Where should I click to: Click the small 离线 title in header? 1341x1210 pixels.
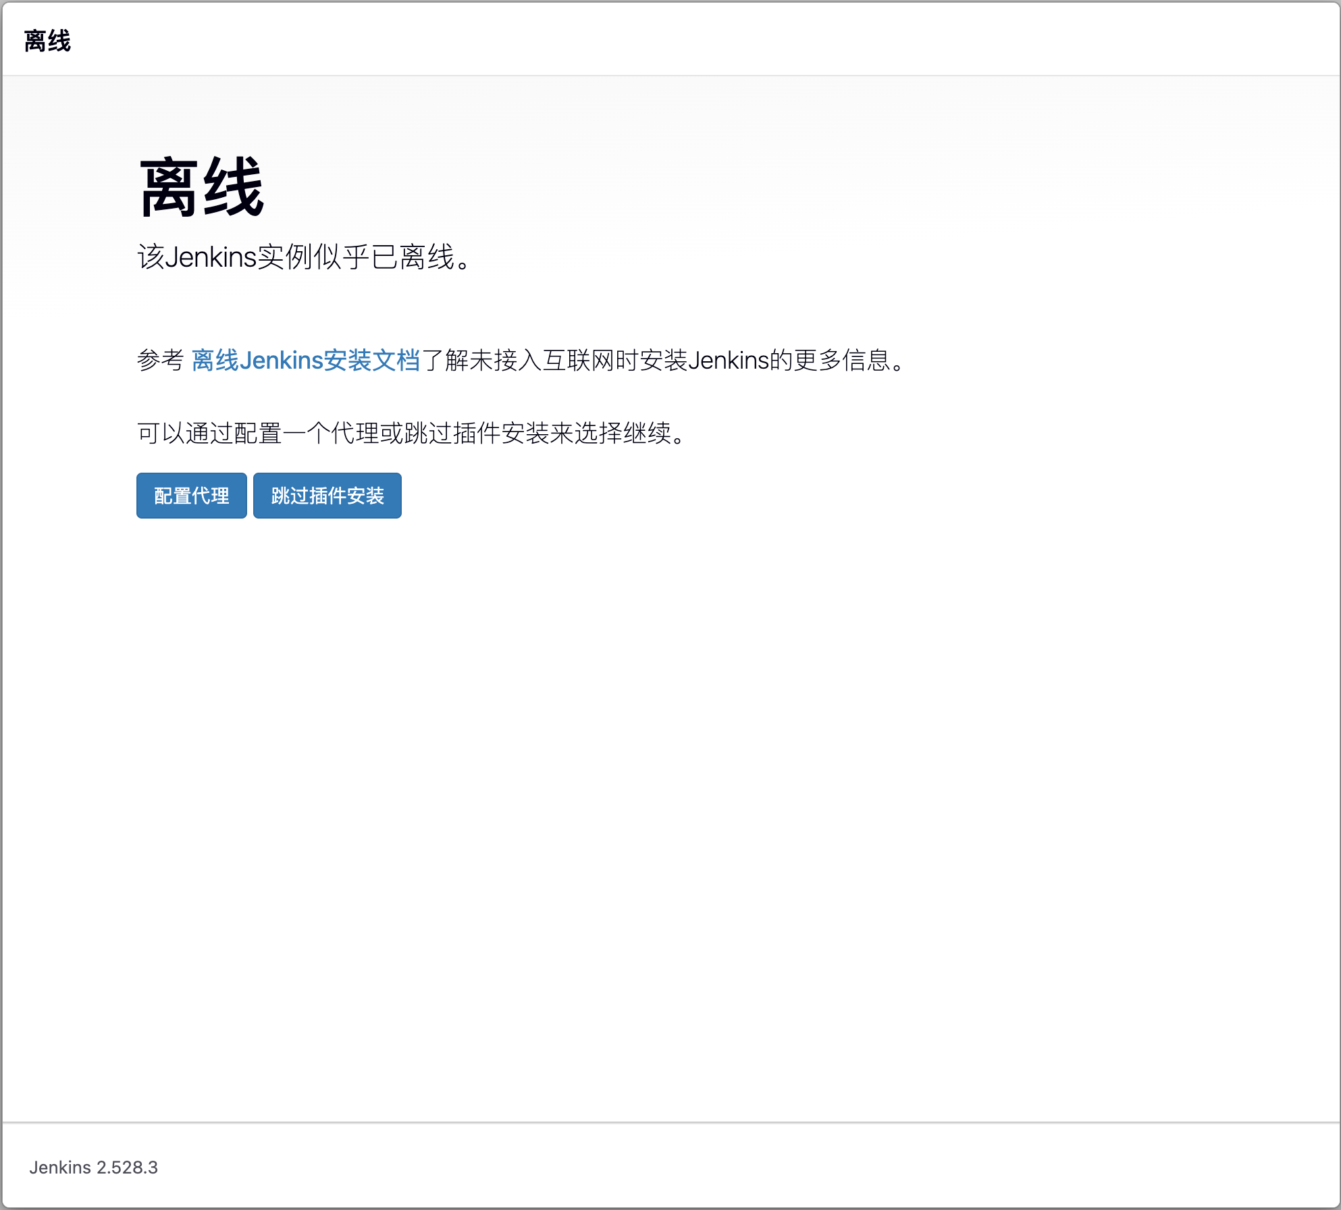[x=47, y=41]
